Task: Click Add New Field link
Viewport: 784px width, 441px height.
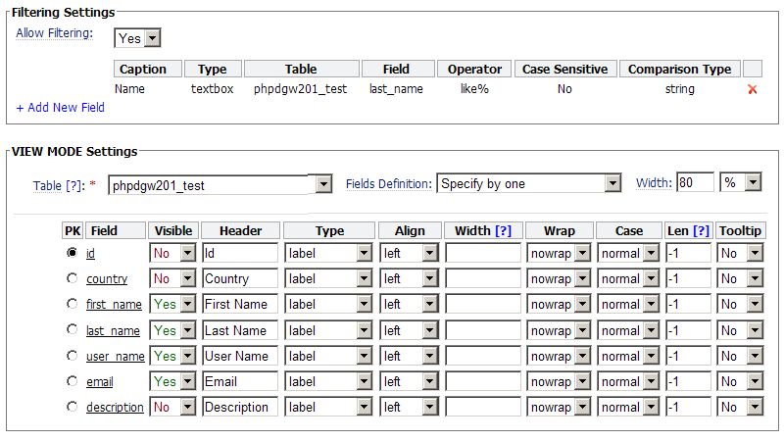Action: [61, 108]
